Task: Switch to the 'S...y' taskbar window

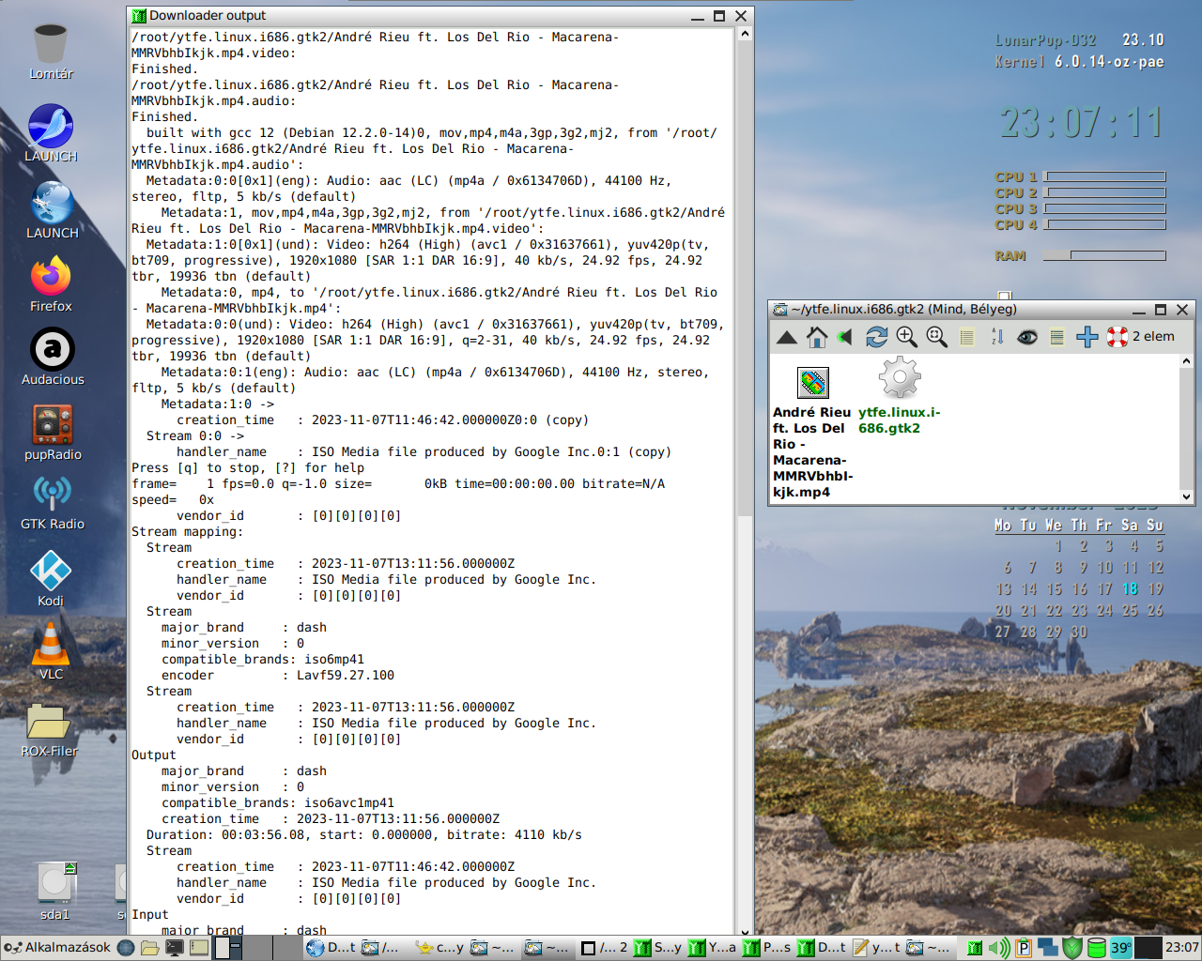Action: [657, 948]
